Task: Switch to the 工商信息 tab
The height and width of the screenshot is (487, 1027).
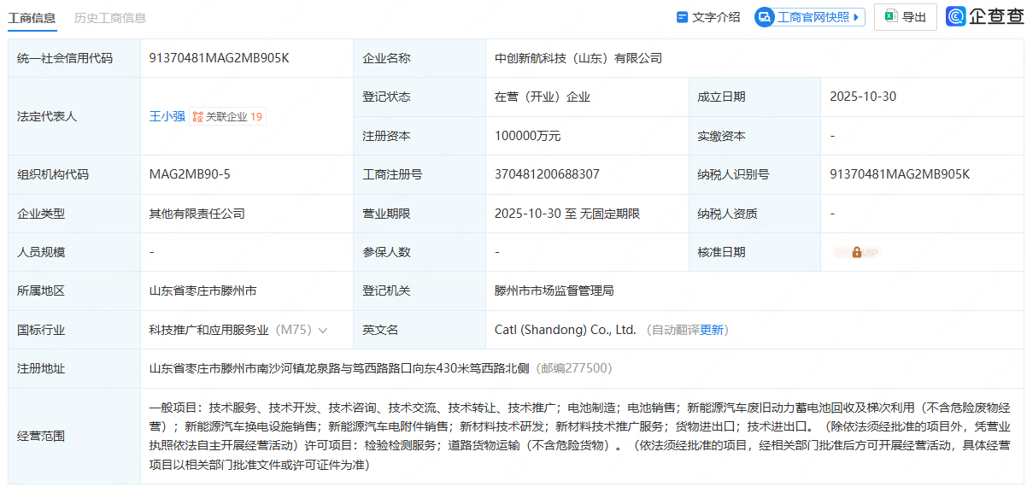Action: pos(32,18)
